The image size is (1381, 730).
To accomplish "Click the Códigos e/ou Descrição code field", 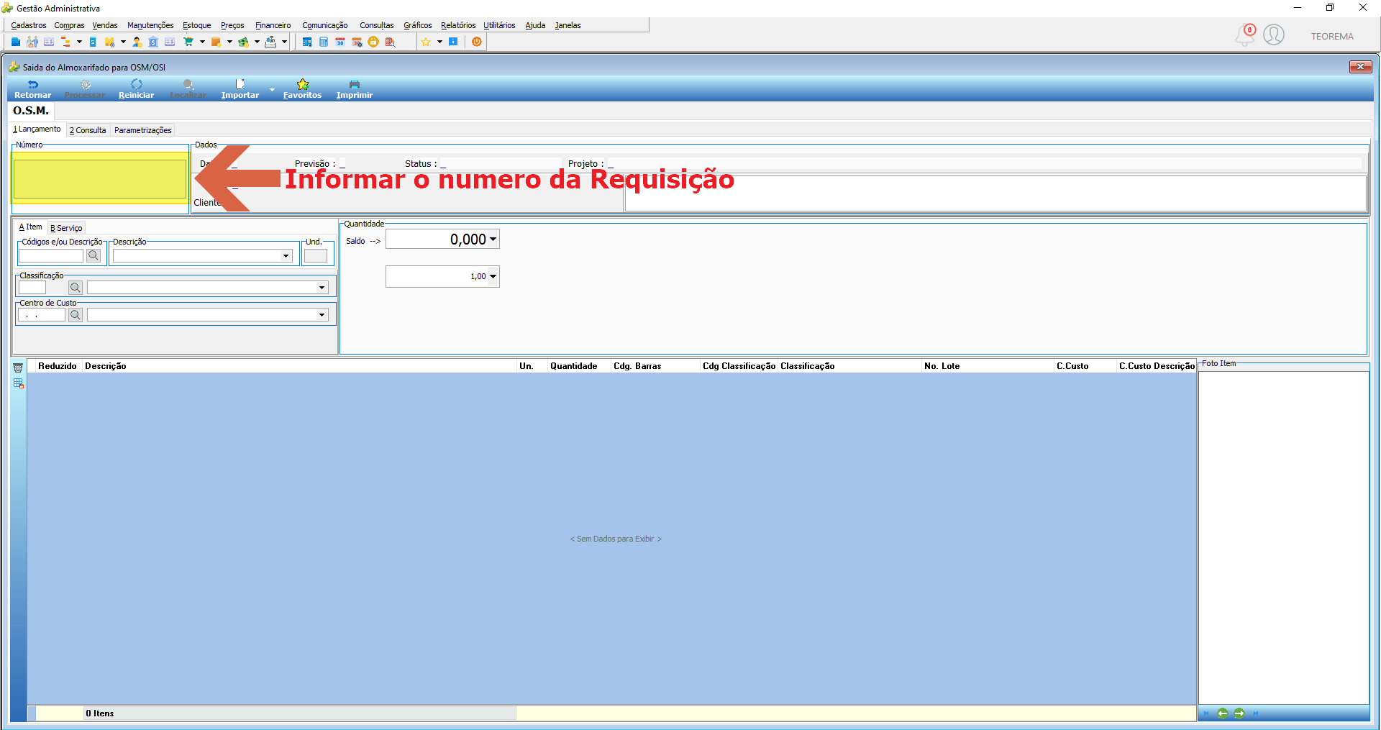I will pos(51,256).
